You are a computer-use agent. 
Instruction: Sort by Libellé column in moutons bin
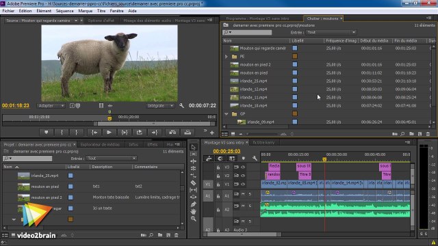click(x=298, y=41)
